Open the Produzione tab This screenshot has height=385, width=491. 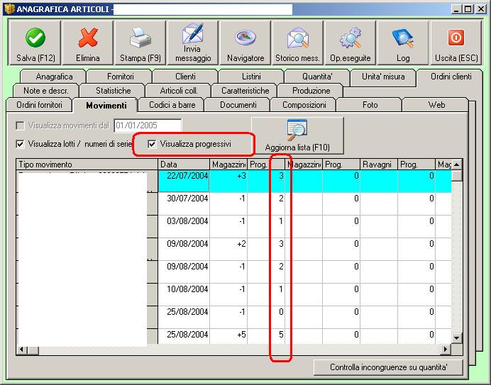click(x=311, y=91)
